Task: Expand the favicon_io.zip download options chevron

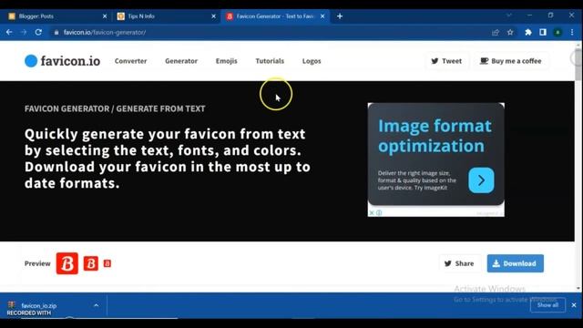Action: 96,305
